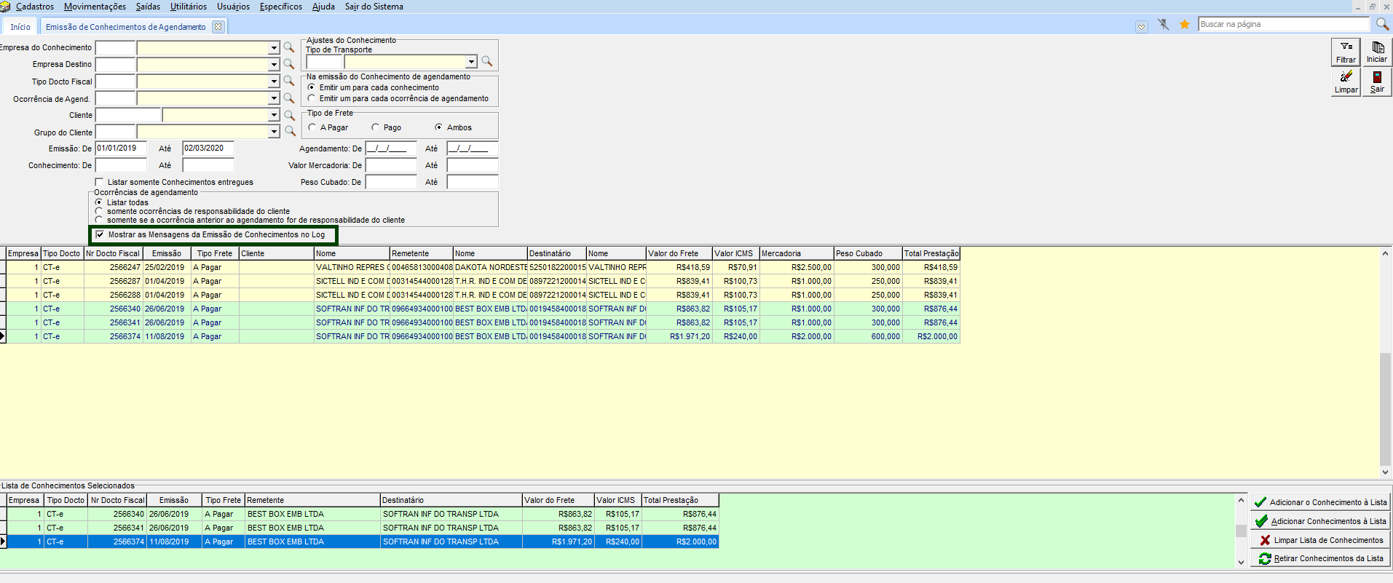Open the Usuários menu
Viewport: 1393px width, 583px height.
233,7
